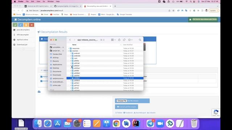
Task: Open the Finder grouping dropdown
Action: point(113,40)
